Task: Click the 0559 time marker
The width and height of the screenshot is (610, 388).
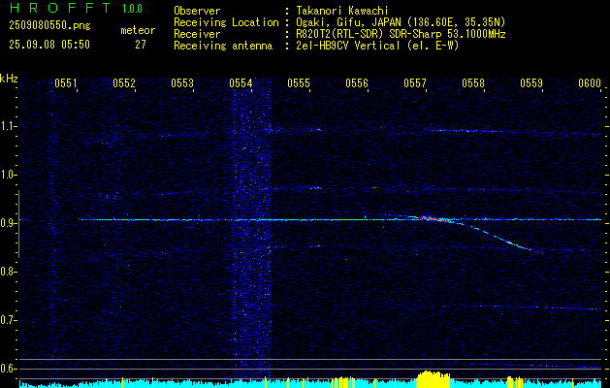Action: click(x=531, y=82)
